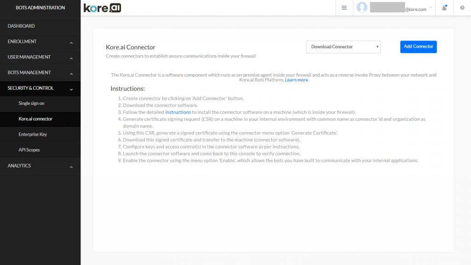Viewport: 471px width, 265px height.
Task: Select the Kore.ai connector menu item
Action: coord(34,119)
